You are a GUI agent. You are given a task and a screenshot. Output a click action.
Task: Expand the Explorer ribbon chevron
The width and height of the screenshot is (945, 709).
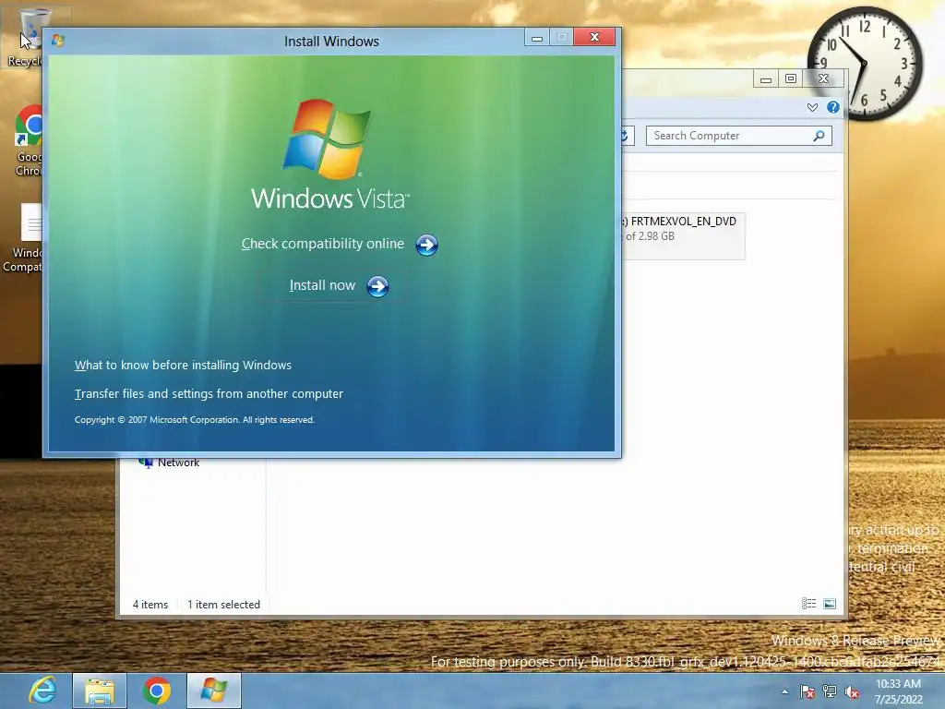click(812, 107)
